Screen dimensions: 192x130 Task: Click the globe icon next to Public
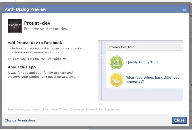(x=49, y=59)
